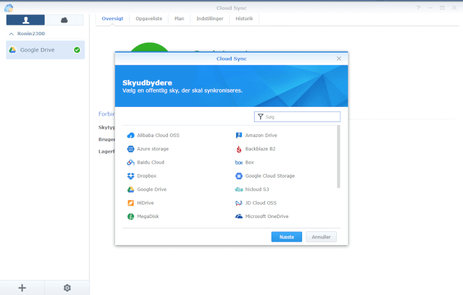Open the Indstillinger tab
Screen dimensions: 463x295
pos(210,19)
